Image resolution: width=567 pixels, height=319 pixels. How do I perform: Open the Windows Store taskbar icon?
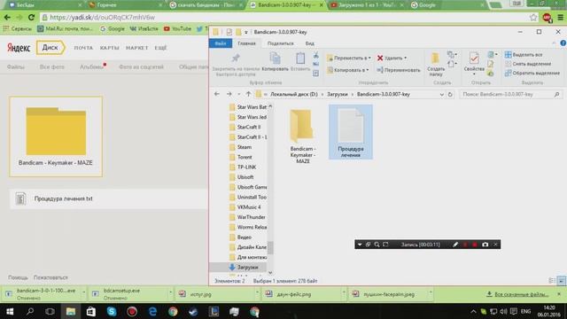pyautogui.click(x=90, y=311)
